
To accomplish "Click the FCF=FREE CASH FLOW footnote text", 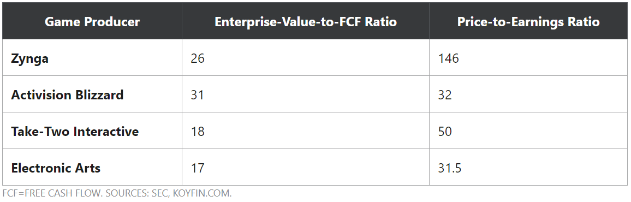I will click(52, 193).
